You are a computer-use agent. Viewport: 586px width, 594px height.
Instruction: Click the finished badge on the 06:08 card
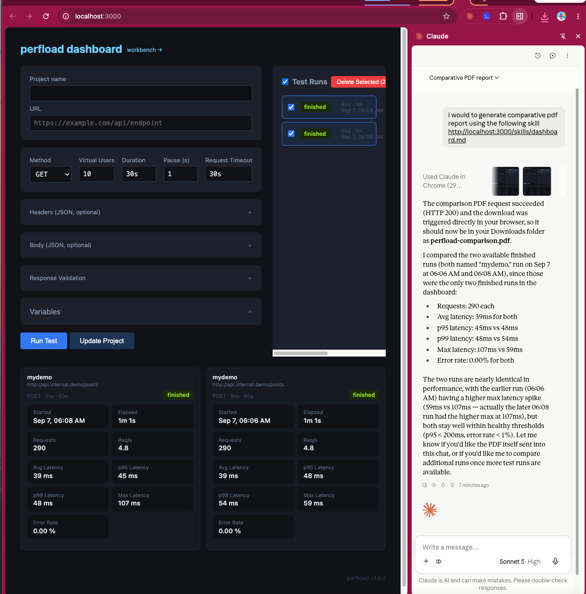tap(178, 395)
